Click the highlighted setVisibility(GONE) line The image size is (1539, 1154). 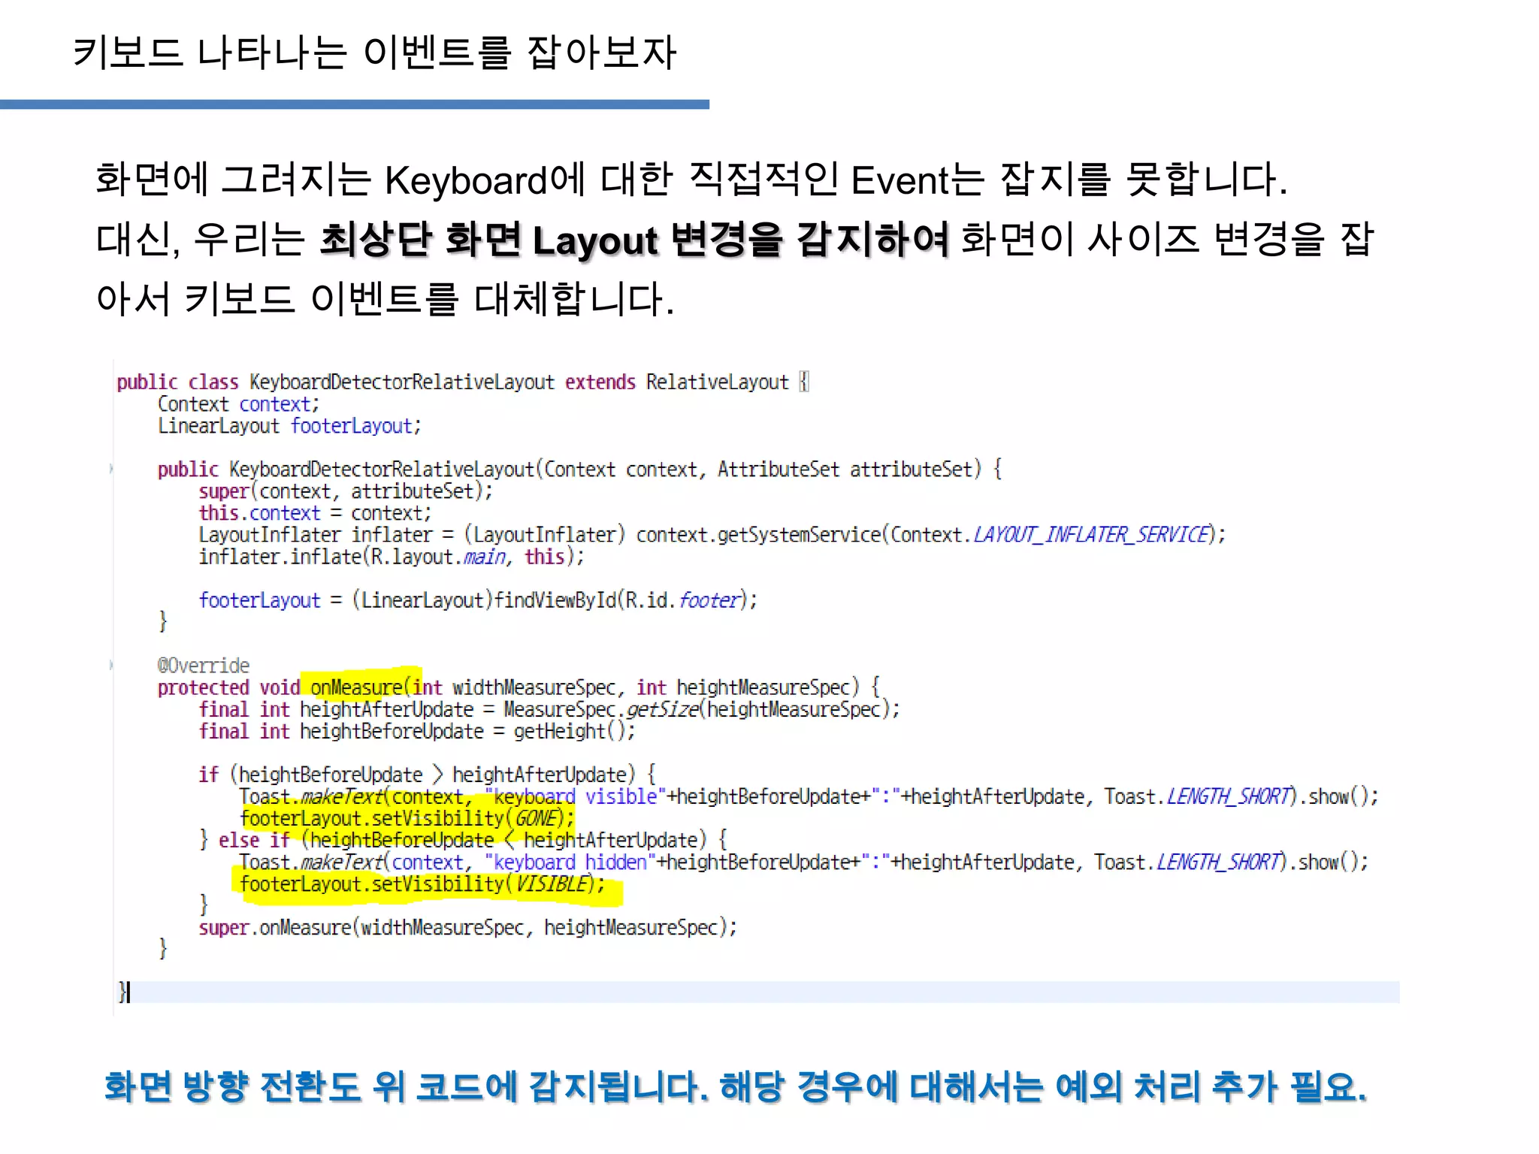(407, 818)
